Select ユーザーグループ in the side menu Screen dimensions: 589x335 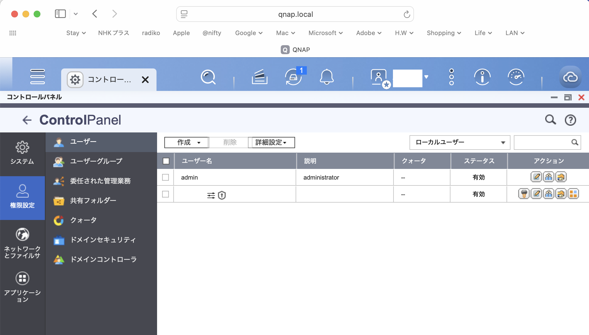(x=96, y=161)
